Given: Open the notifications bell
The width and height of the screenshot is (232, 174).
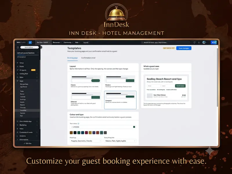Looking at the screenshot, I should [199, 42].
